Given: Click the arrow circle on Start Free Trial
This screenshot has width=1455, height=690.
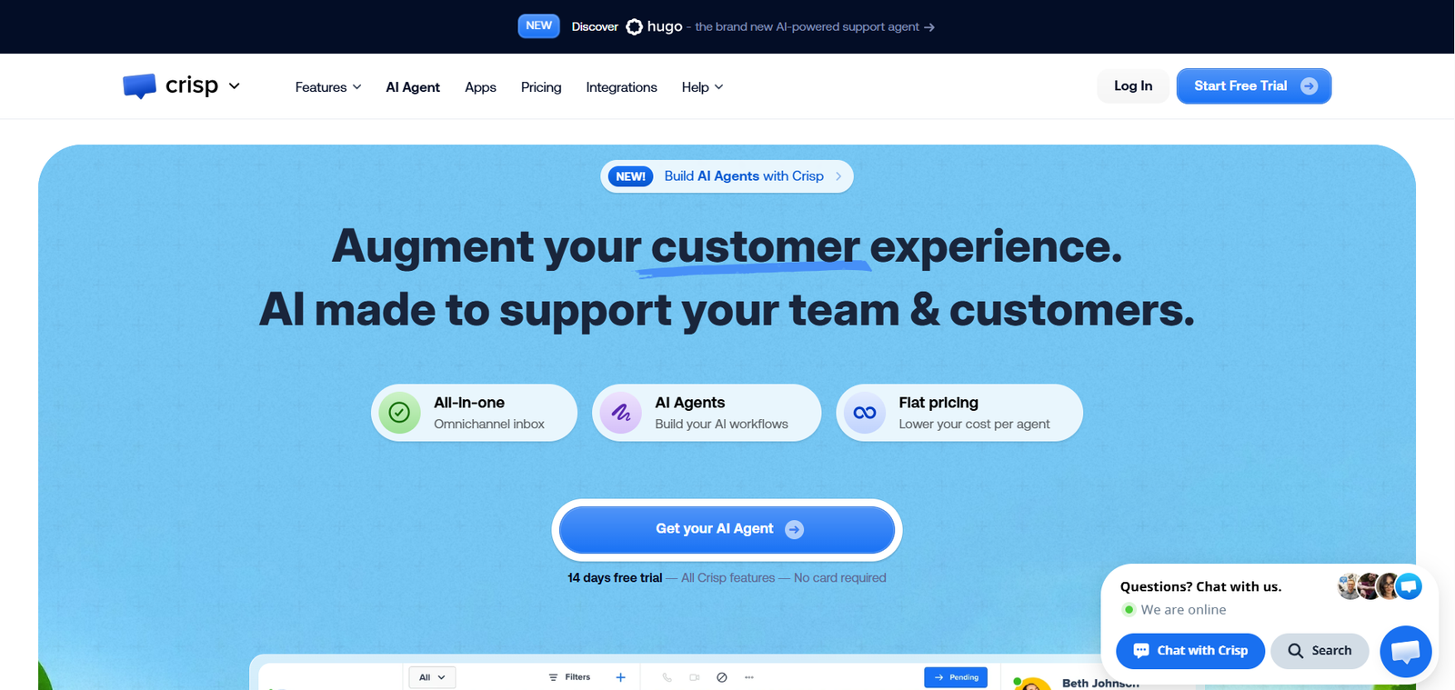Looking at the screenshot, I should (1309, 85).
